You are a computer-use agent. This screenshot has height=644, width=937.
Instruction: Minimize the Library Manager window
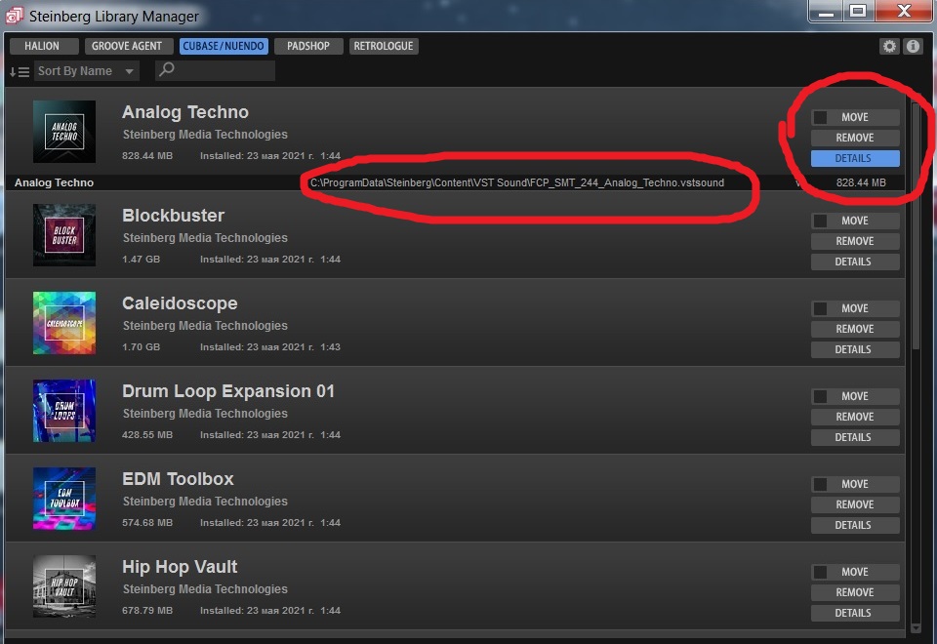[x=826, y=12]
